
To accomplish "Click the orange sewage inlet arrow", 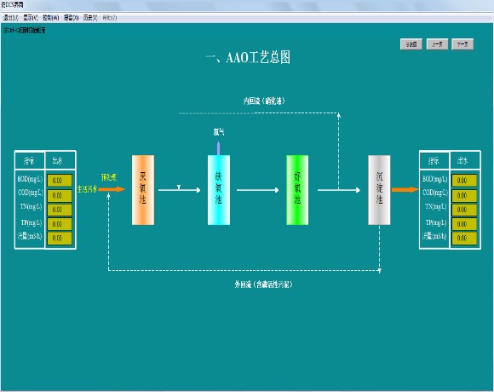I will (112, 189).
